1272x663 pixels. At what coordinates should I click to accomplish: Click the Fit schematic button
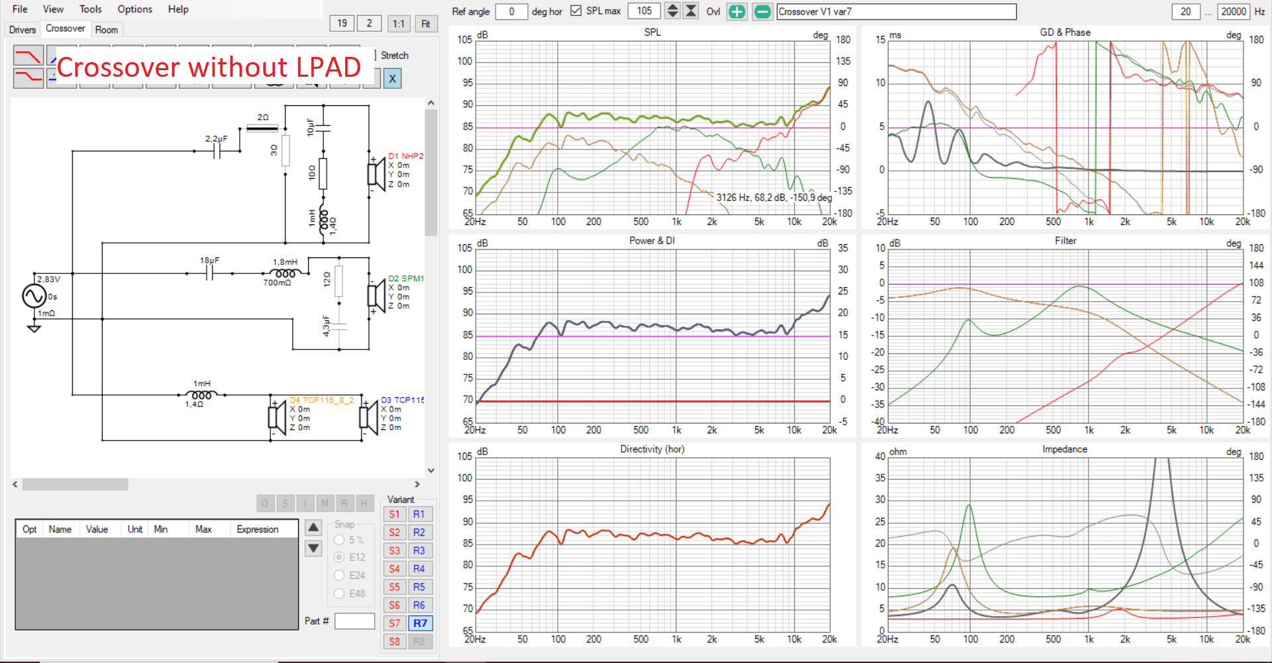tap(426, 24)
